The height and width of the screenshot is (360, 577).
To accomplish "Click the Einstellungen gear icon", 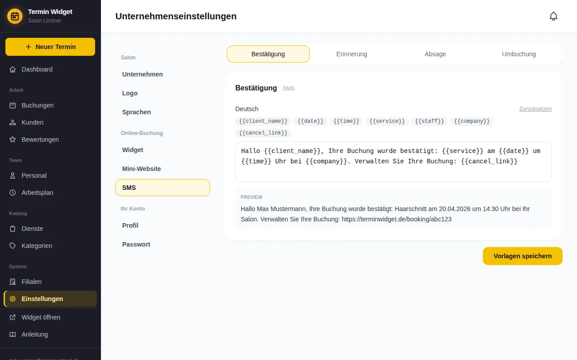I will (x=13, y=299).
